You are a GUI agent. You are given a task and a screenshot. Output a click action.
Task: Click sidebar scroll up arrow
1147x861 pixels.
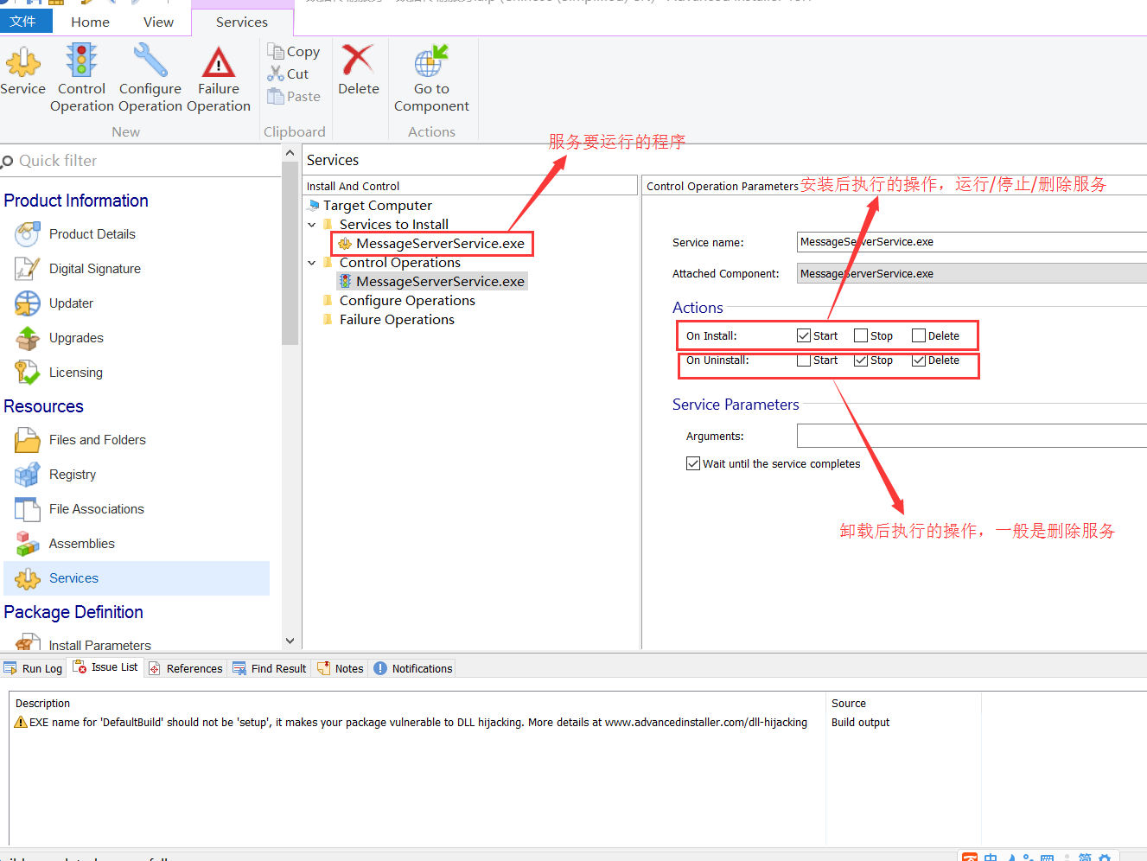coord(290,153)
